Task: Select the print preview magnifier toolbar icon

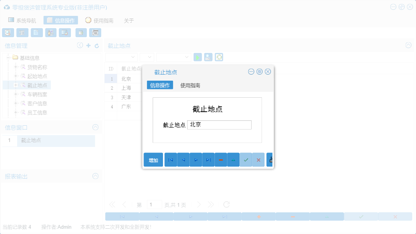Action: pos(8,33)
